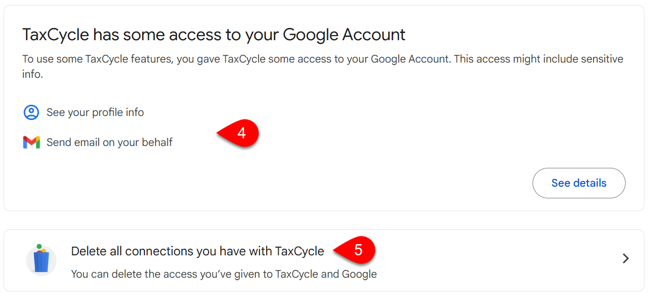Click the trash can deletion illustration
The image size is (648, 296).
point(41,259)
